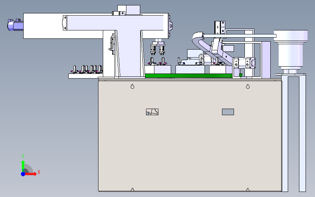Select the outer support leg of the feeder stand
Image resolution: width=315 pixels, height=197 pixels.
pos(302,133)
